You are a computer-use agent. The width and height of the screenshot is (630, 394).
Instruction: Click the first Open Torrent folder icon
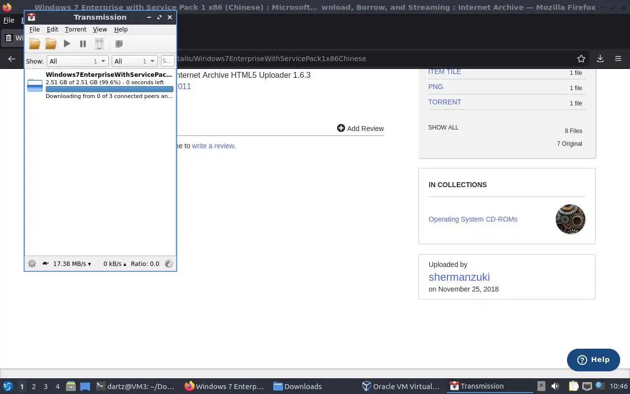click(x=34, y=44)
